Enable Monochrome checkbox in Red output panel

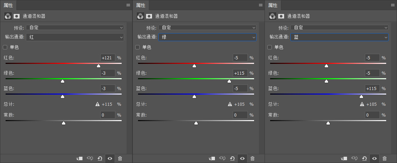coord(5,47)
